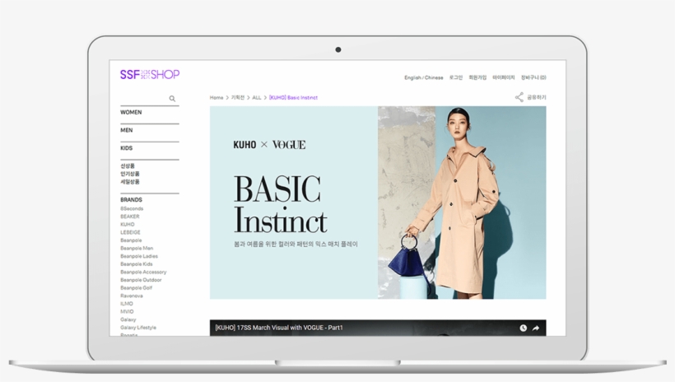Open the MEN category menu
Image resolution: width=675 pixels, height=382 pixels.
tap(126, 130)
